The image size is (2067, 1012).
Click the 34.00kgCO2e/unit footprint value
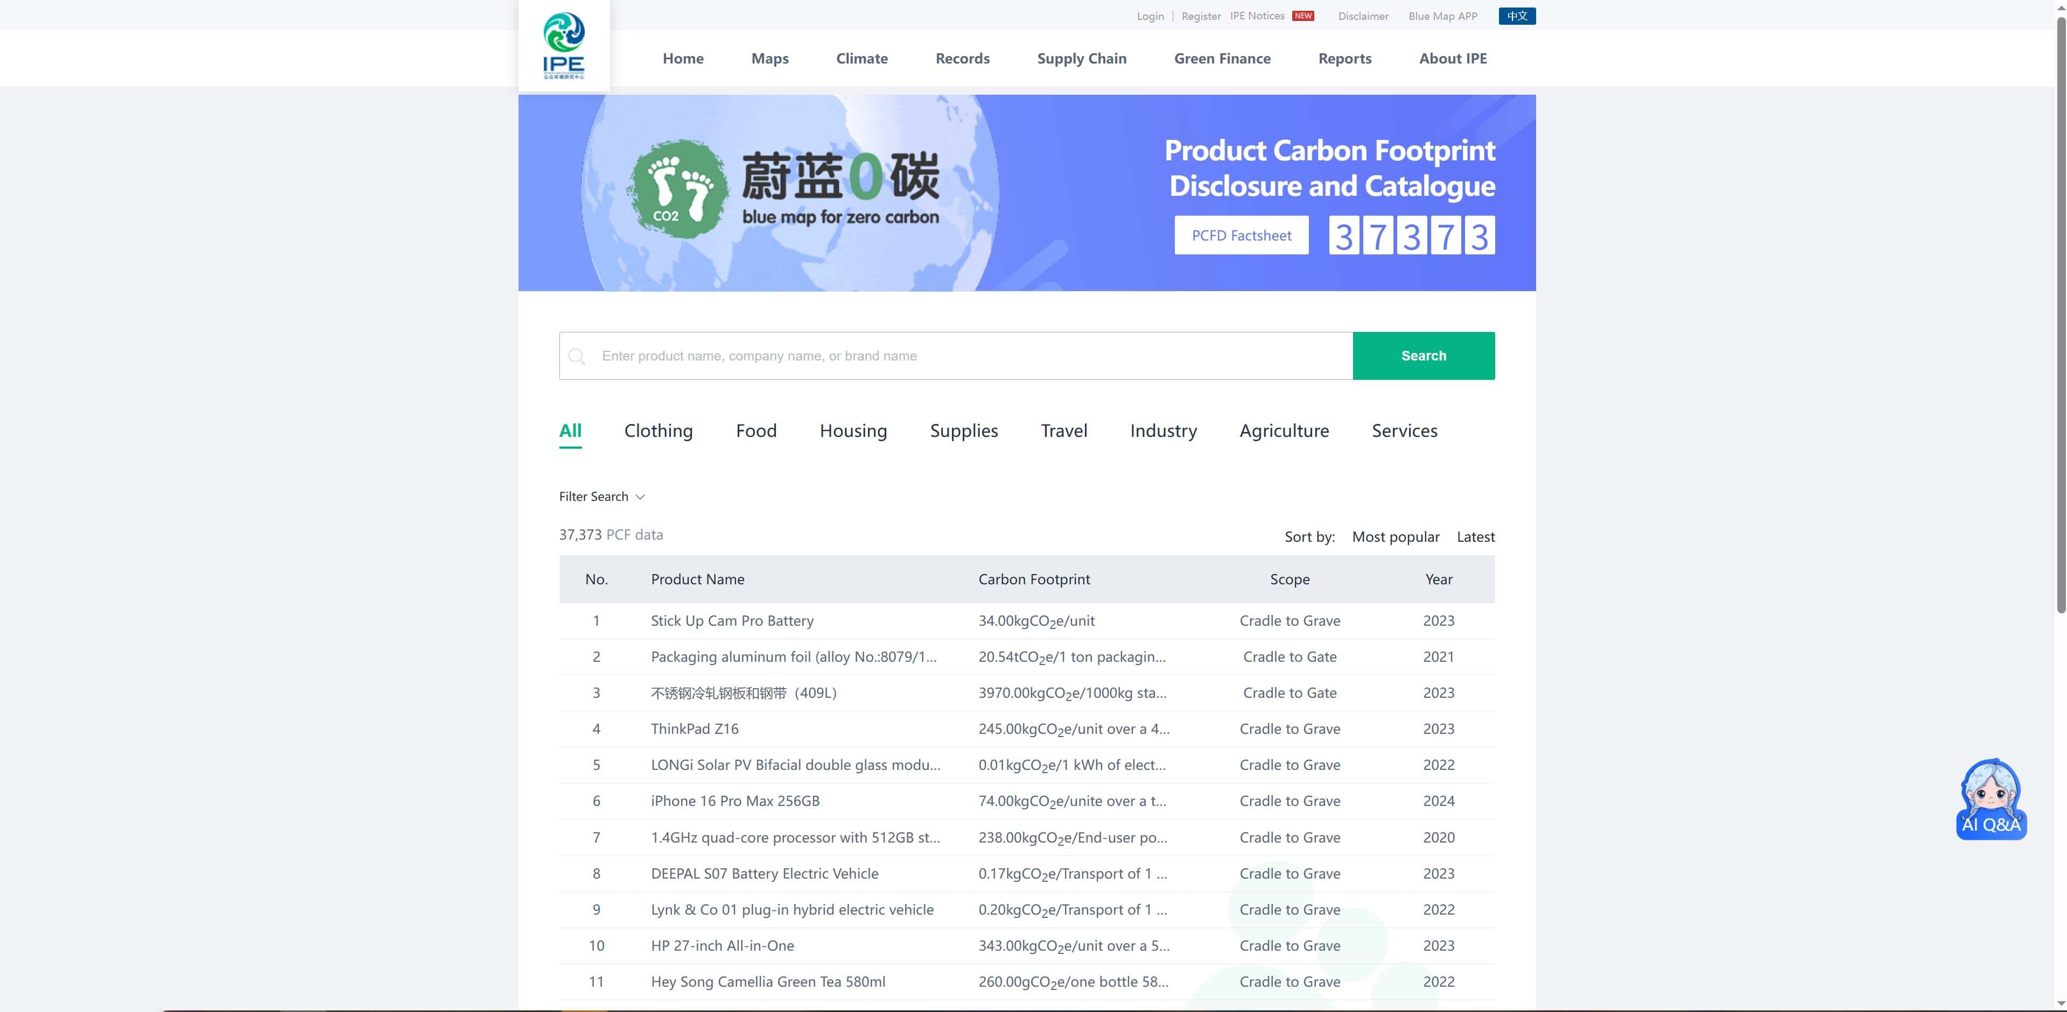click(x=1036, y=621)
